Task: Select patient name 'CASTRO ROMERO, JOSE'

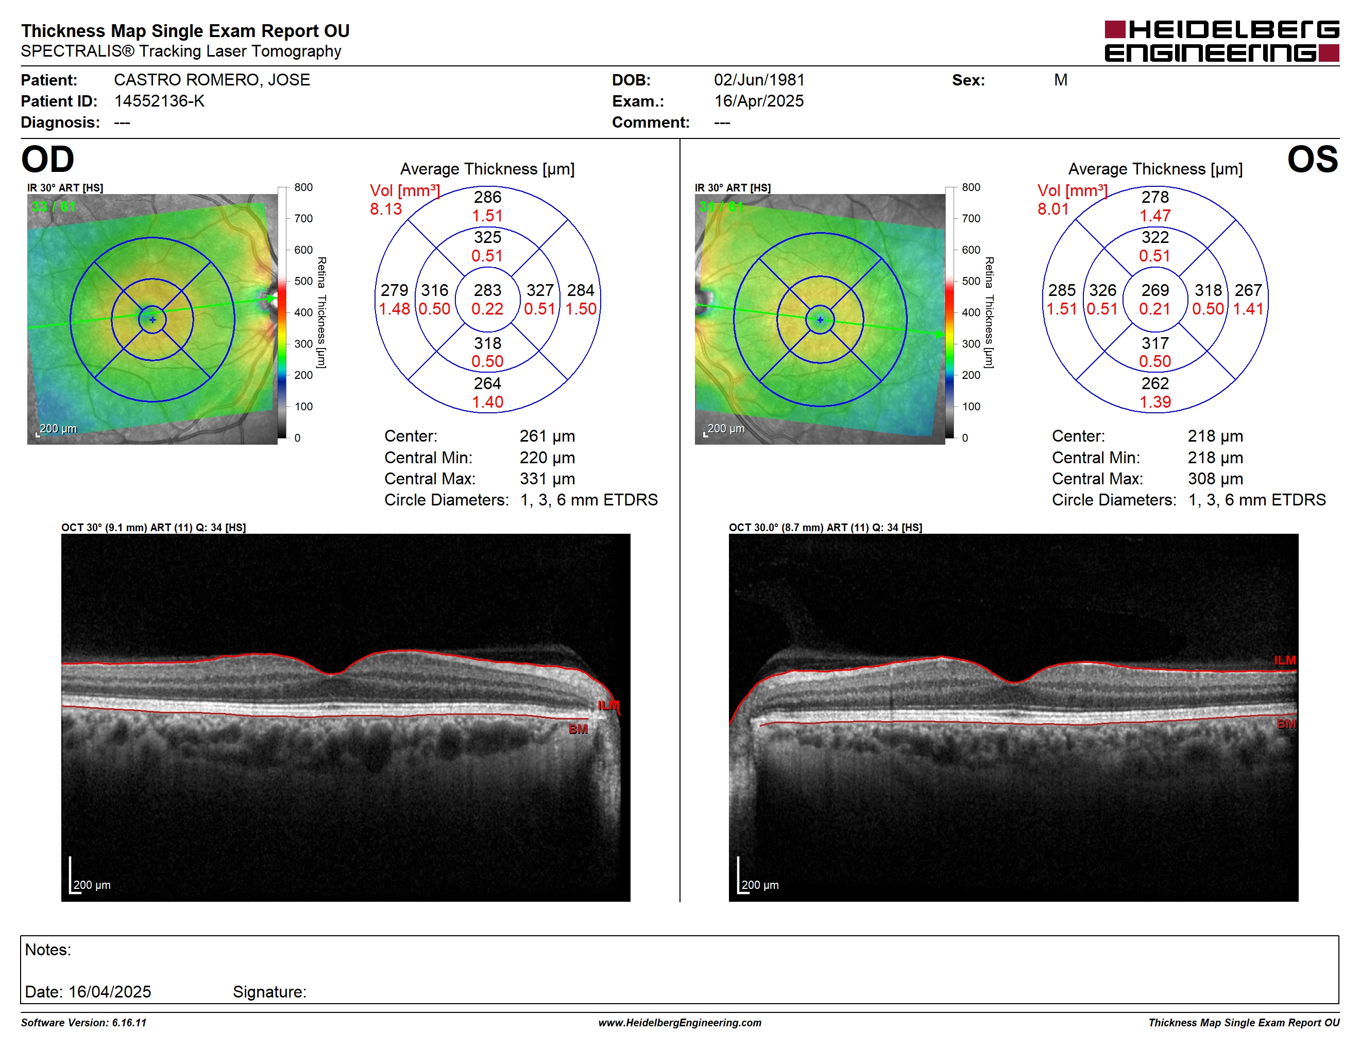Action: click(212, 80)
